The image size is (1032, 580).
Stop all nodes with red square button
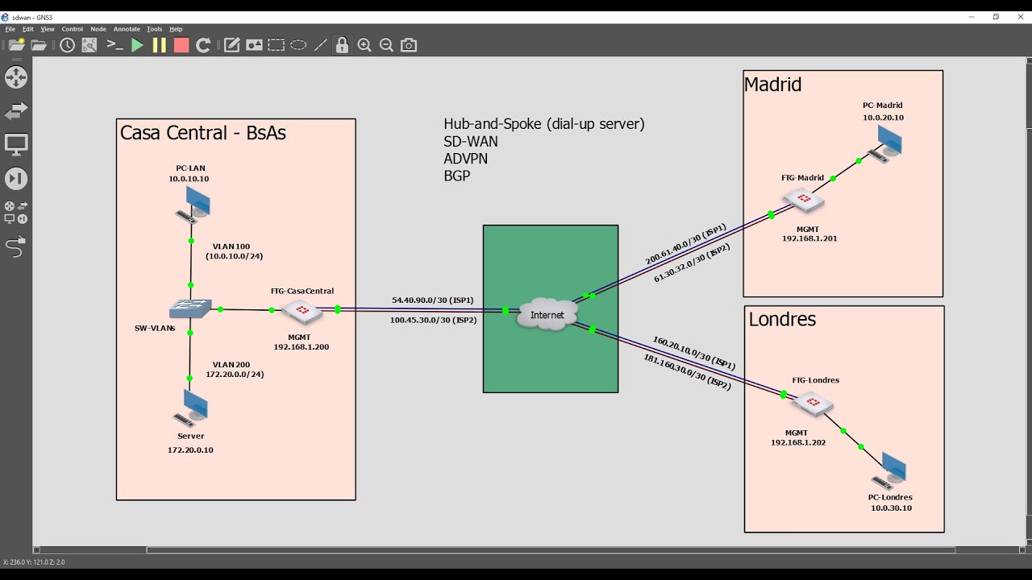point(181,45)
